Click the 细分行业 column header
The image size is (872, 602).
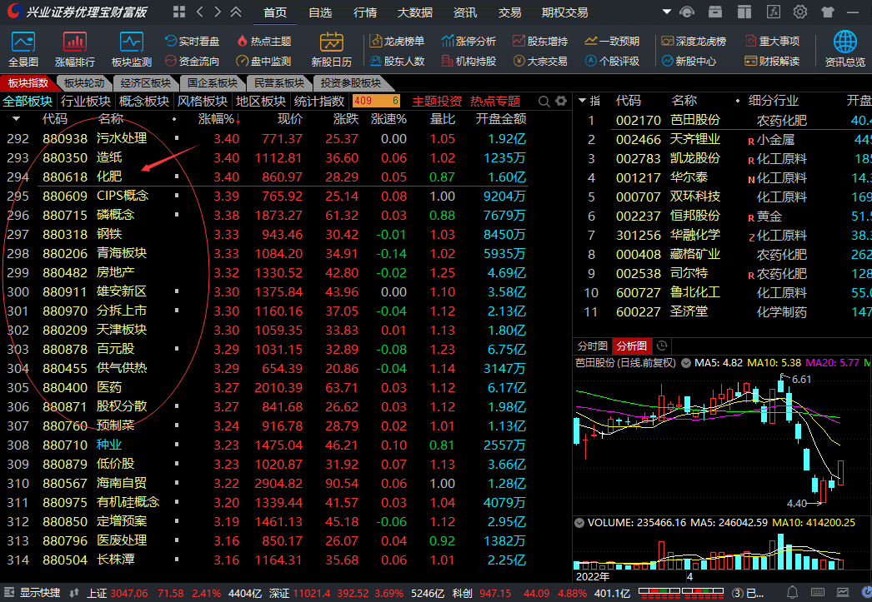774,101
